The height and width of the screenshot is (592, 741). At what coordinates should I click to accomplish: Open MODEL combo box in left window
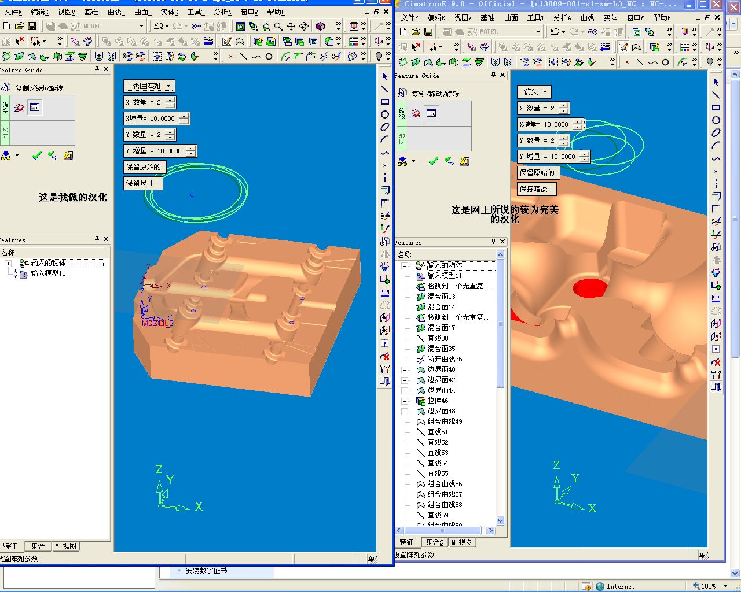113,26
